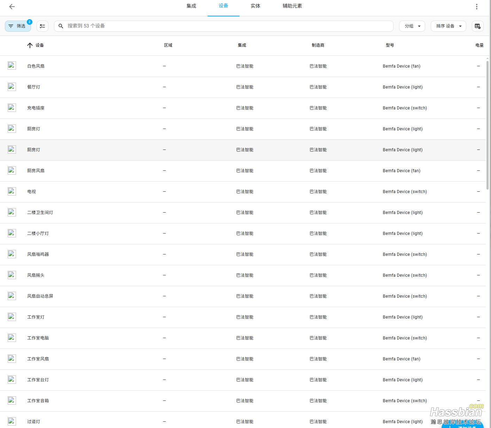Click the icon of 风扇嗡鸣器 row
The height and width of the screenshot is (428, 491).
12,254
